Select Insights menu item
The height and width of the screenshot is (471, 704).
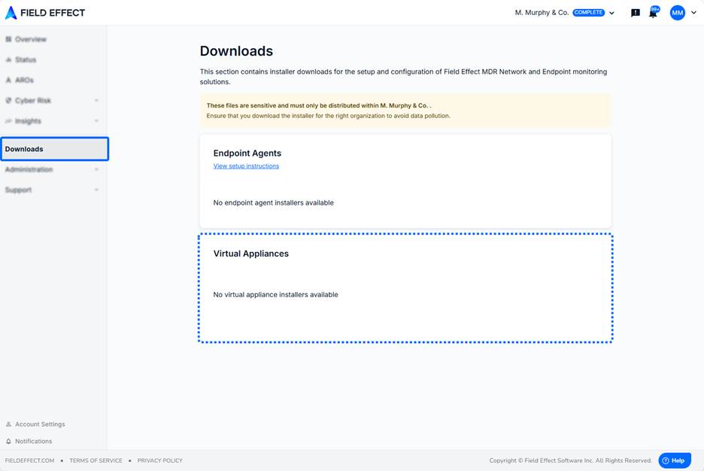(x=28, y=121)
